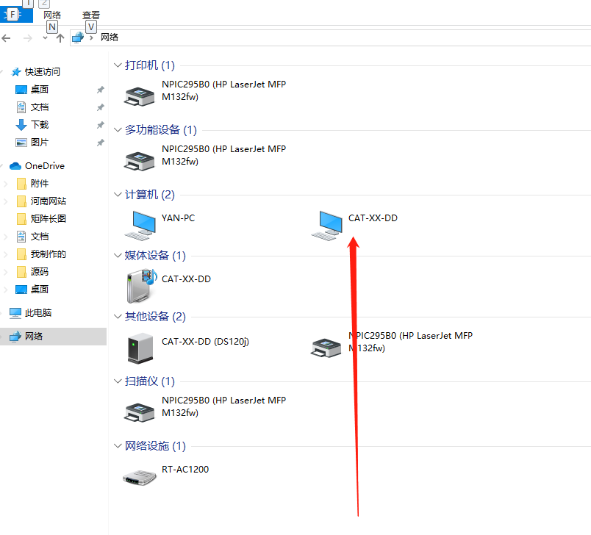Open 文档 under OneDrive
591x535 pixels.
(39, 237)
